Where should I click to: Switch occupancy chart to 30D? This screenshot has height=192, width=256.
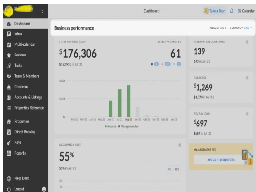coord(177,169)
